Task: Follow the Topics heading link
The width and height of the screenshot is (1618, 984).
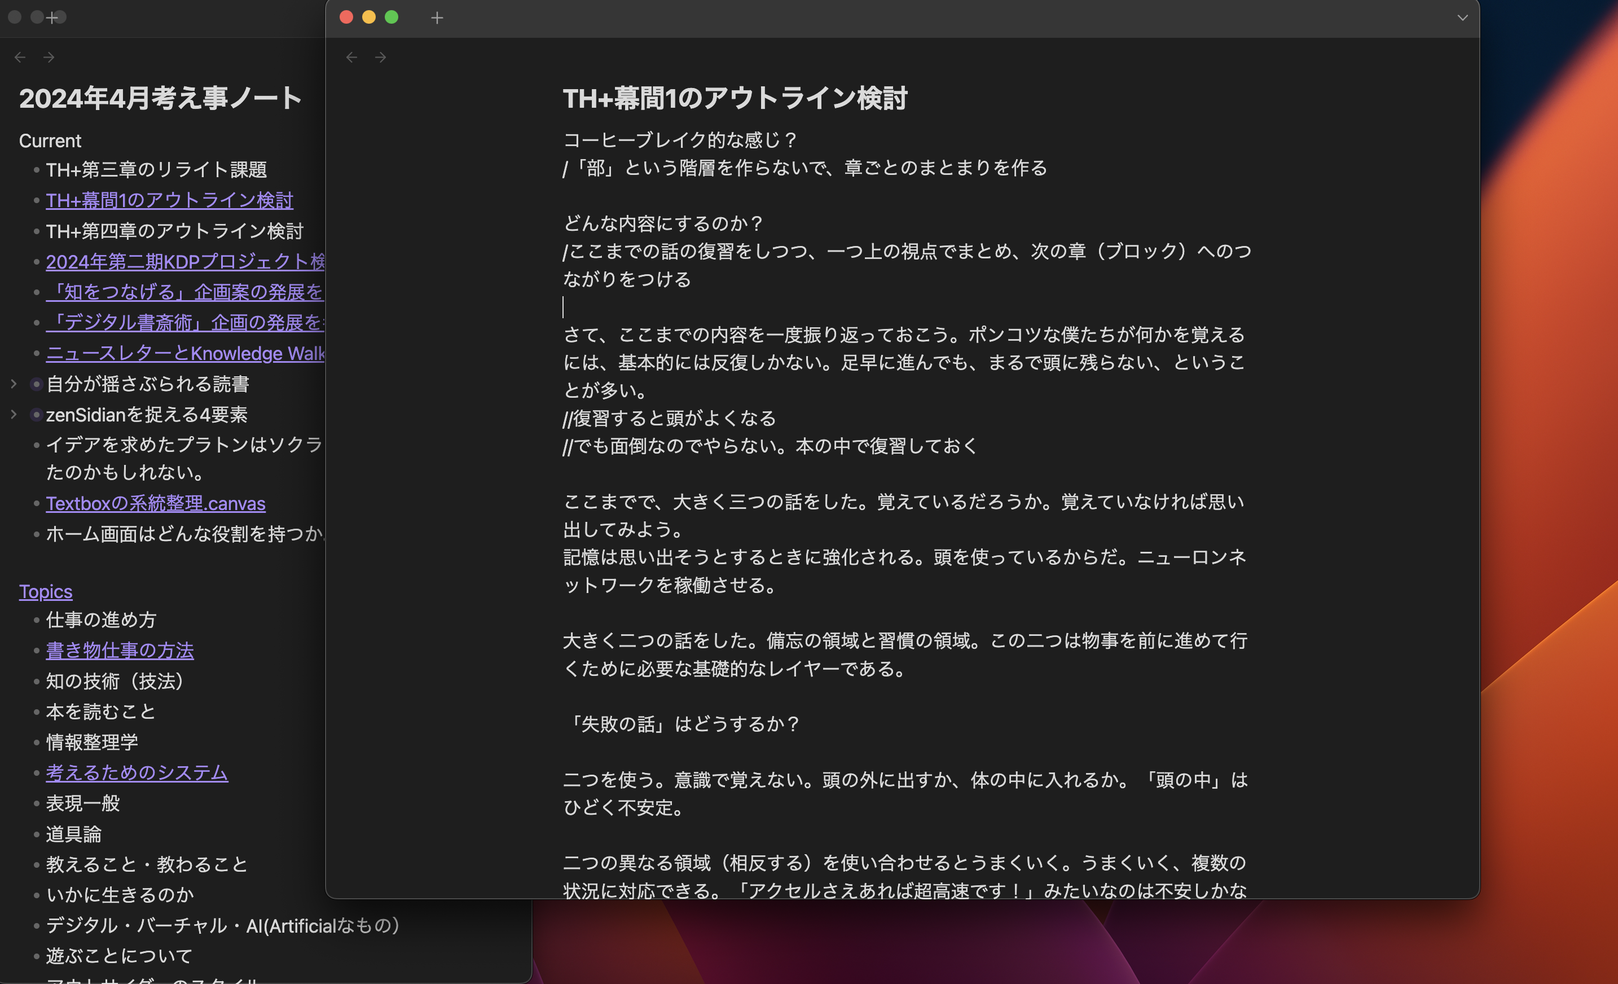Action: 45,591
